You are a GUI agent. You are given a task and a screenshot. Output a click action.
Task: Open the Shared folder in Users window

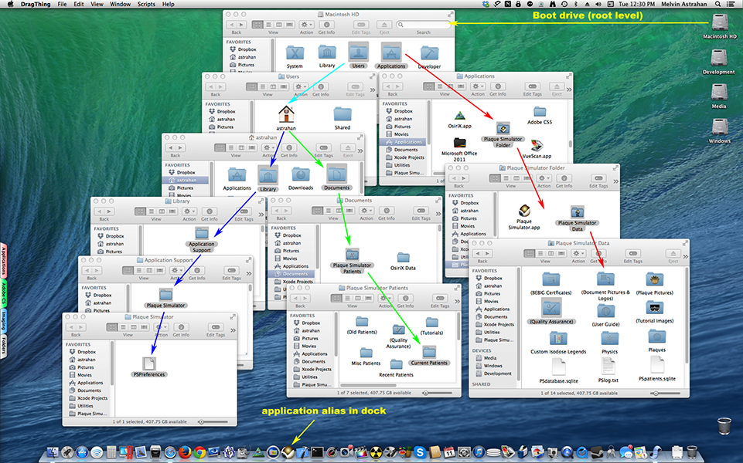[x=343, y=114]
